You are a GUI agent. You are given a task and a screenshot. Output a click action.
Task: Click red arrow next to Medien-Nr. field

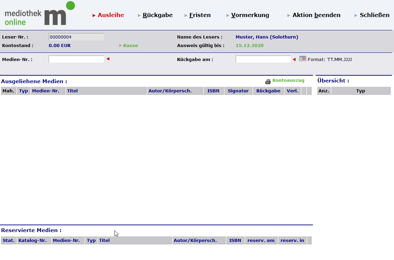point(108,59)
